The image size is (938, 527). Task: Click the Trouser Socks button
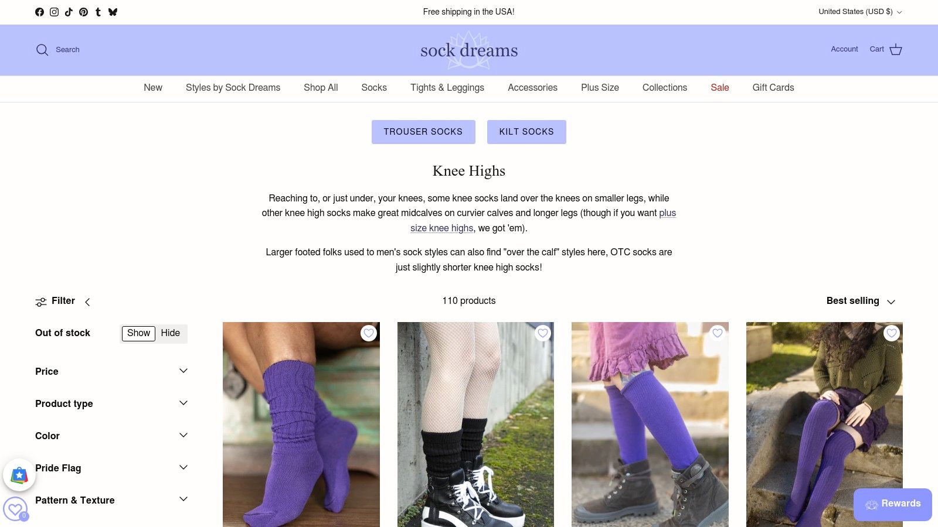pos(423,132)
